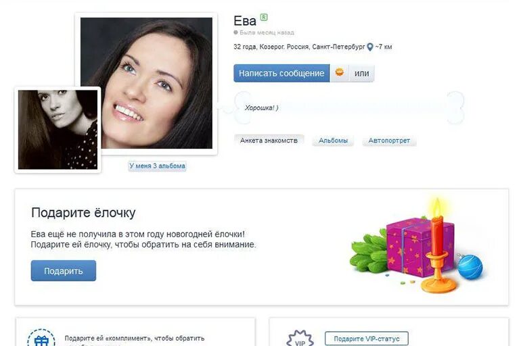This screenshot has width=521, height=346.
Task: Switch to the Альбомы tab
Action: coord(333,141)
